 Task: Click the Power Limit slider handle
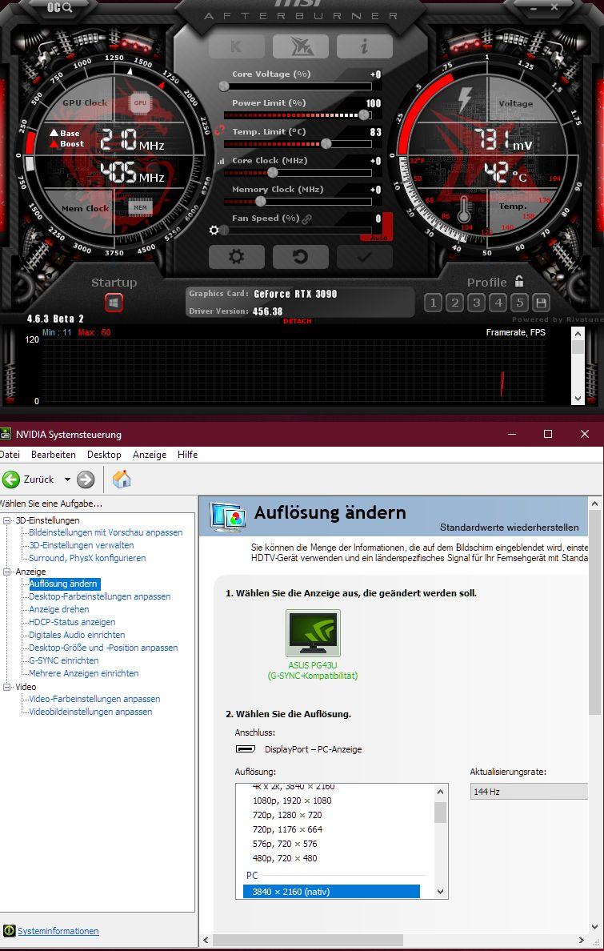(x=364, y=114)
